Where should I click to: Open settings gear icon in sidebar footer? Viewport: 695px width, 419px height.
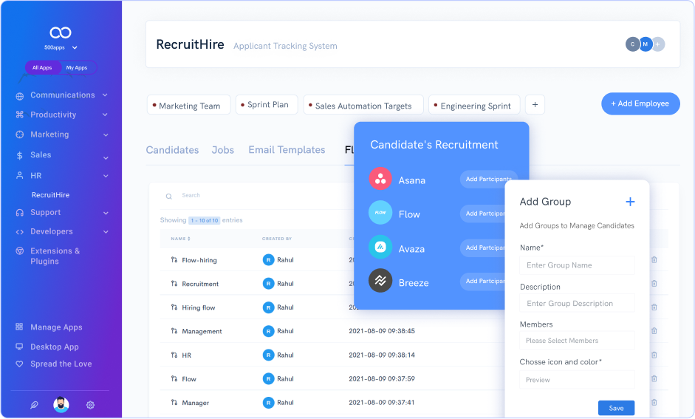coord(90,405)
